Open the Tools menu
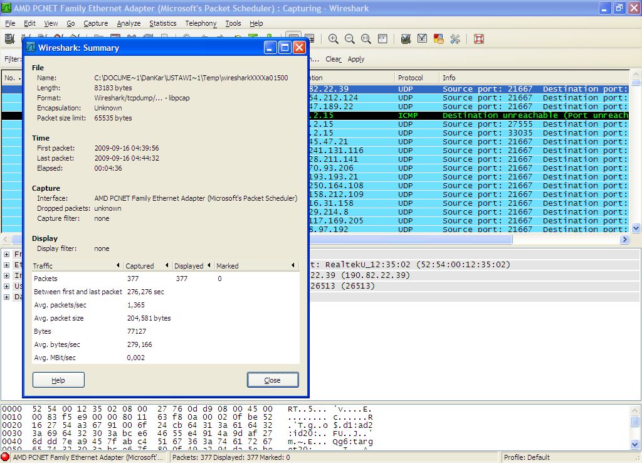642x463 pixels. coord(233,23)
